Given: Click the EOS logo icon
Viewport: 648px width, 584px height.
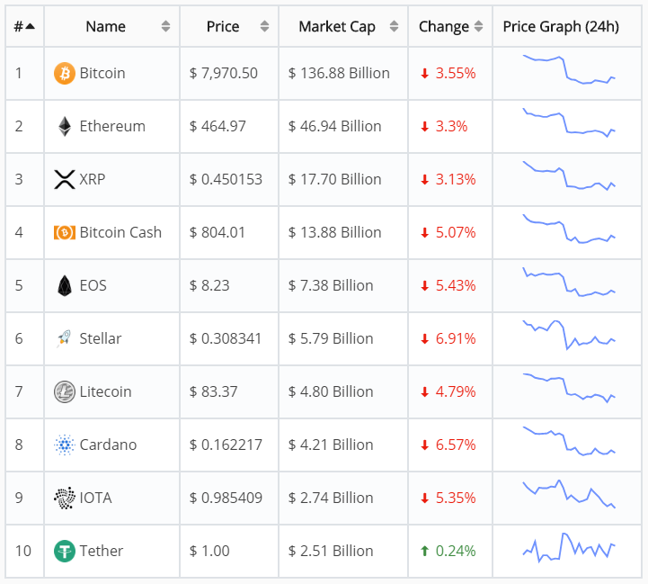Looking at the screenshot, I should point(65,285).
